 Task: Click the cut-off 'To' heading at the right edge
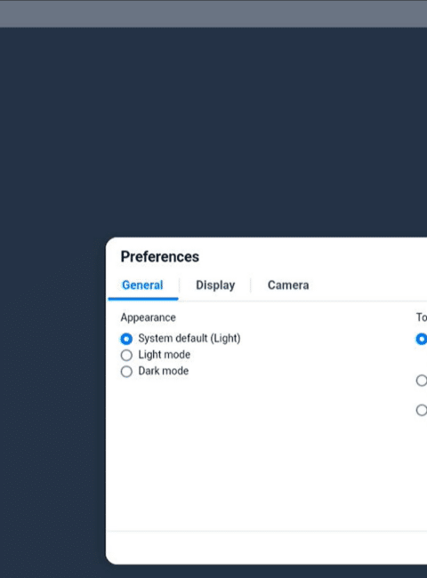click(x=422, y=317)
